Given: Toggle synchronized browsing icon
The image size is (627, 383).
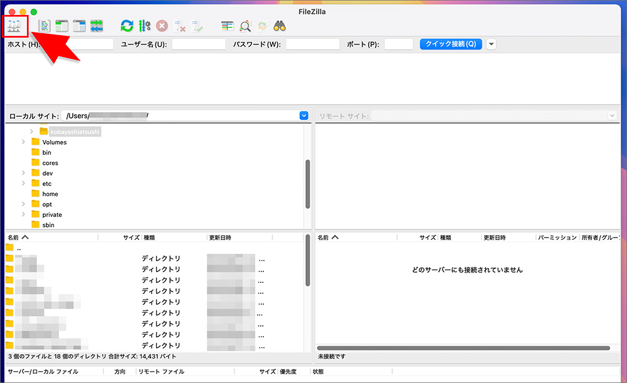Looking at the screenshot, I should pyautogui.click(x=262, y=26).
